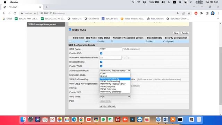
Task: Select WPA/WPA2 PreSharedKey option
Action: 115,84
